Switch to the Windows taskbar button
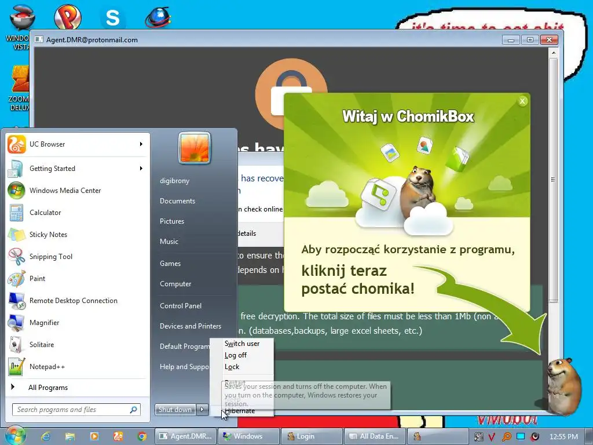Viewport: 593px width, 445px height. 248,436
